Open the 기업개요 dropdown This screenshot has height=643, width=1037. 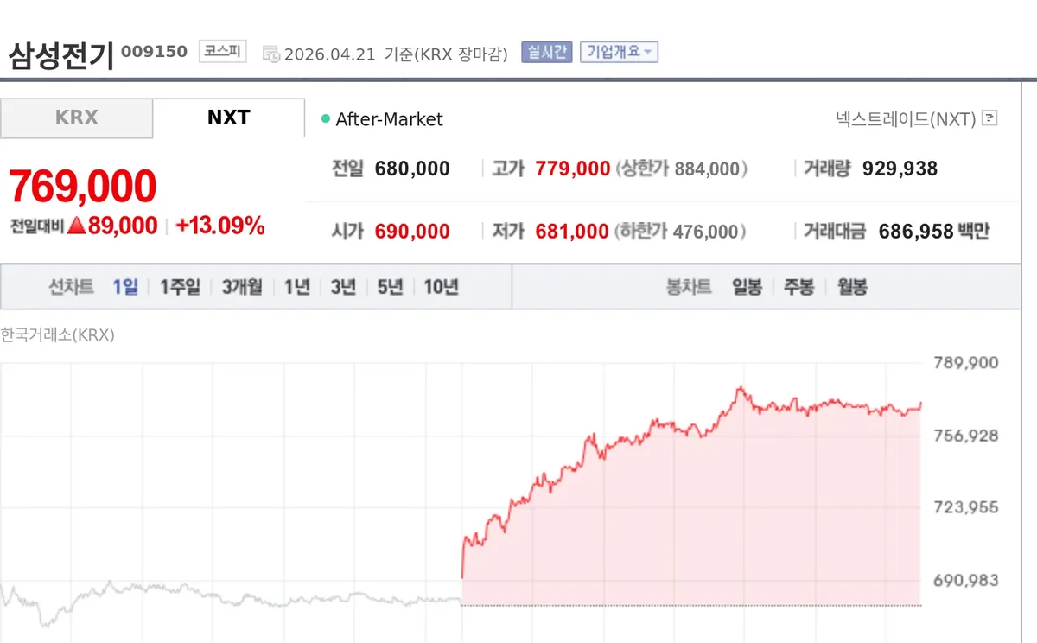click(x=619, y=52)
